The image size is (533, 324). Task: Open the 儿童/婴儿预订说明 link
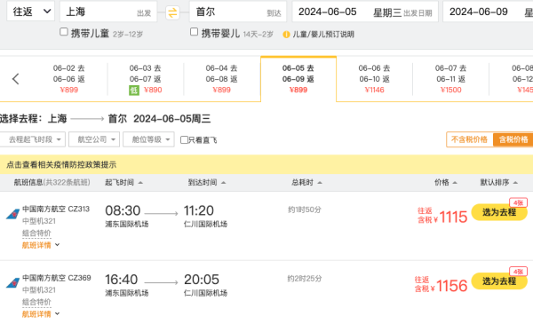tap(323, 35)
